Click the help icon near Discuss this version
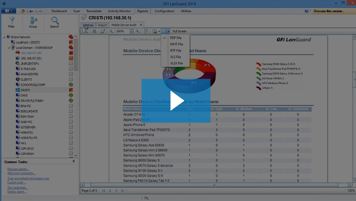The width and height of the screenshot is (356, 201). pos(306,11)
